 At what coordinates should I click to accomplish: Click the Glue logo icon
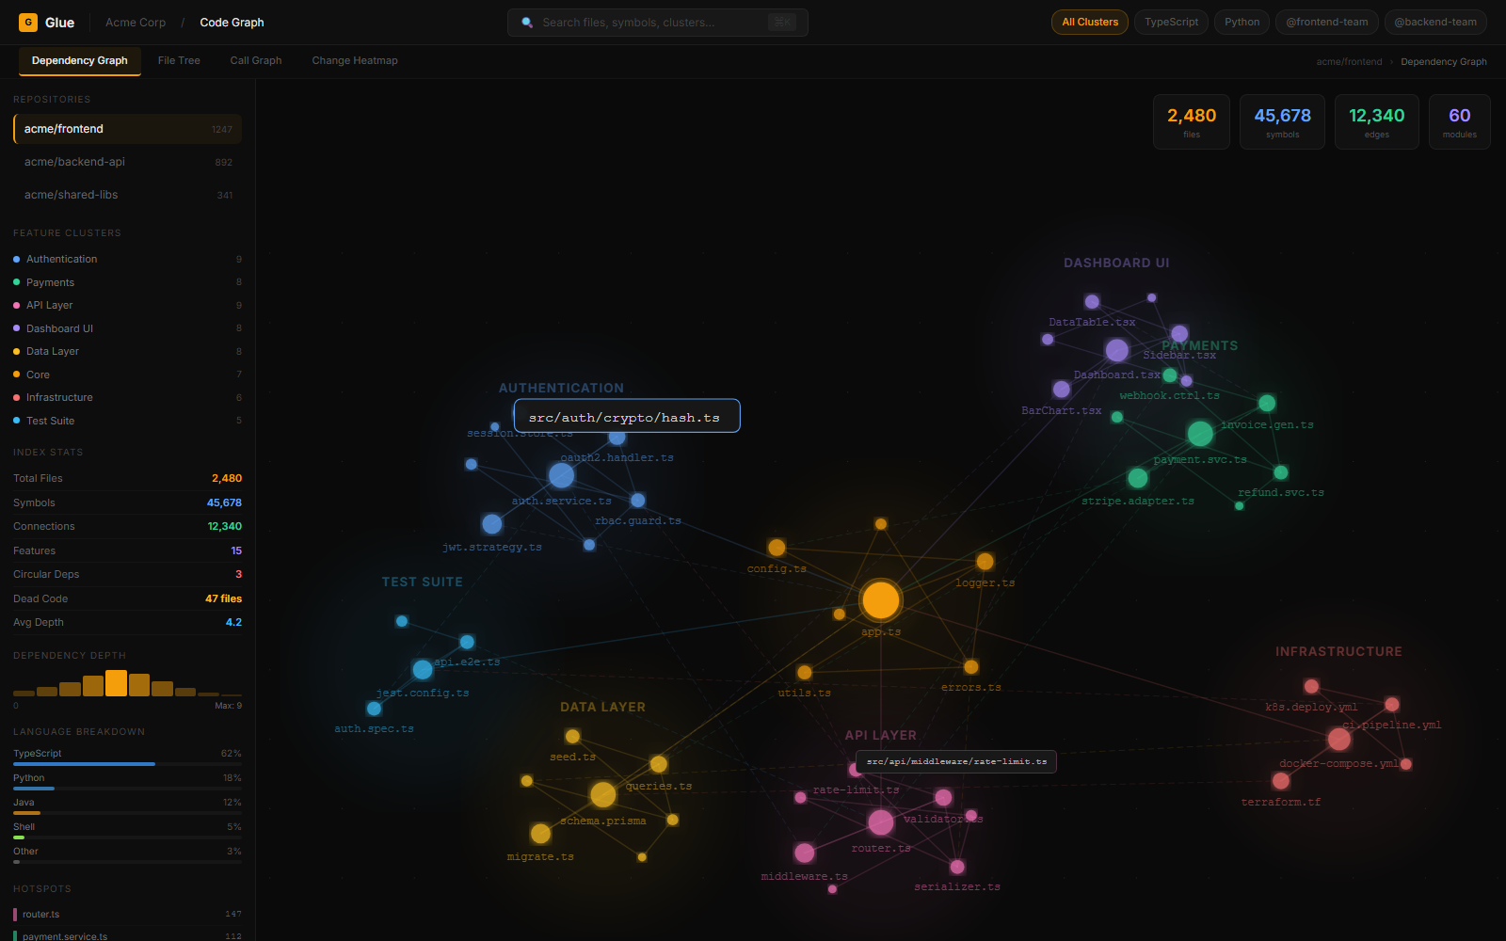click(28, 23)
